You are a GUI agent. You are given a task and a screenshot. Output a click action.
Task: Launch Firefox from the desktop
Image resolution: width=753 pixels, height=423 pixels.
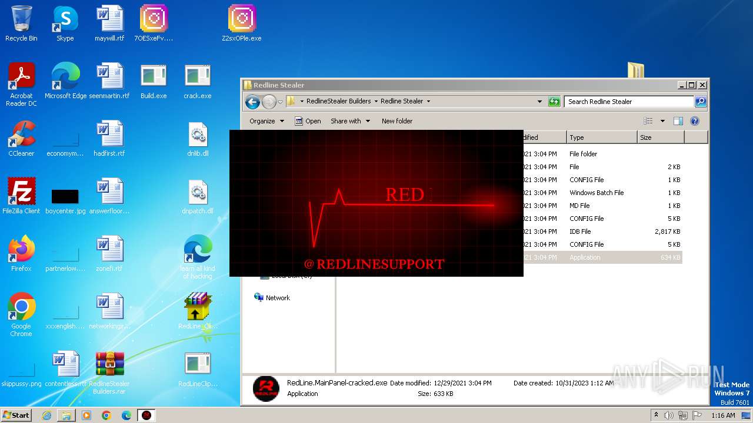pyautogui.click(x=21, y=254)
